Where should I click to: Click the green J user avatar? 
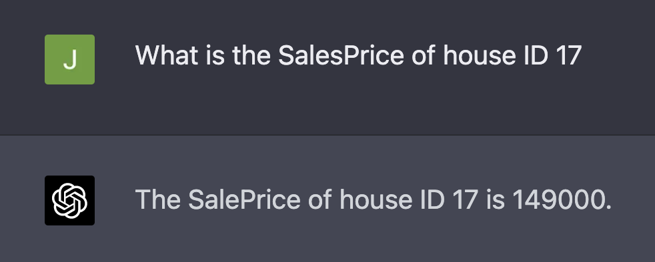coord(70,60)
